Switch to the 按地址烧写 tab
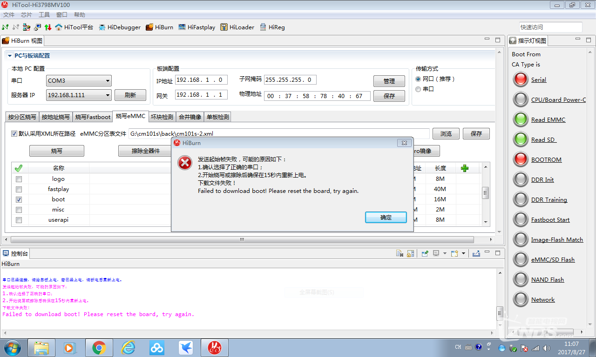Viewport: 596px width, 357px height. [55, 117]
